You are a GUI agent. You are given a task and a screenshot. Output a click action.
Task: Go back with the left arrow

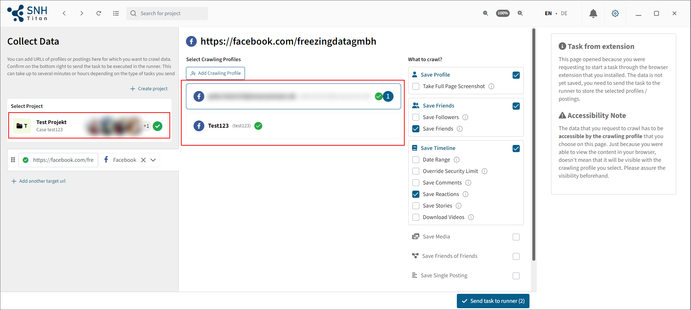coord(64,13)
